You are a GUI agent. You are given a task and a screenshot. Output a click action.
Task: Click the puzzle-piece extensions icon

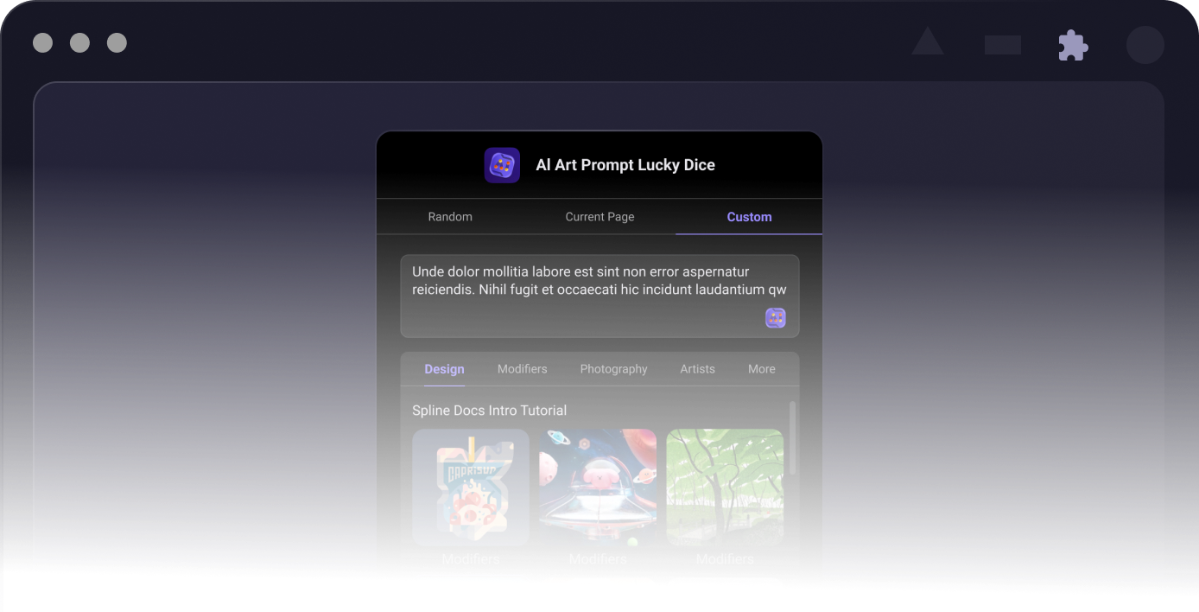(1073, 45)
